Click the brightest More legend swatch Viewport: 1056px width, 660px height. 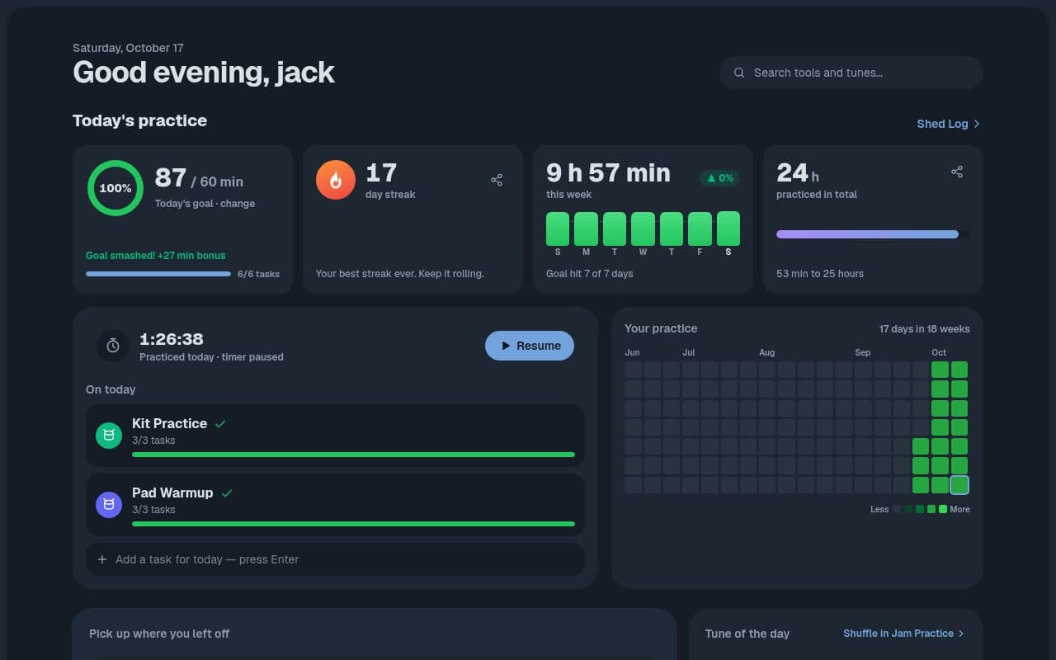click(943, 509)
